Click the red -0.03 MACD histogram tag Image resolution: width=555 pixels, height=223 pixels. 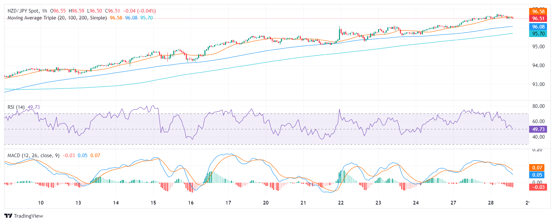(x=538, y=187)
